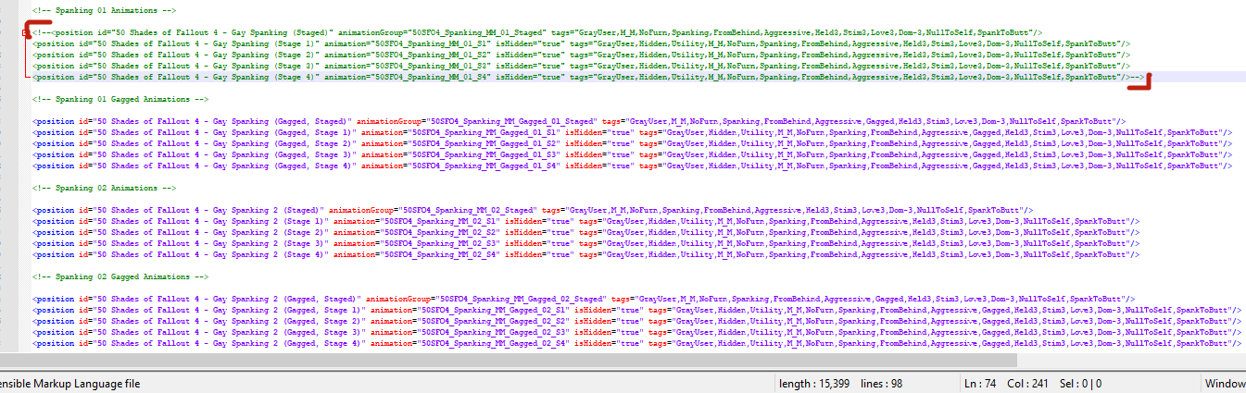Click the animation value "50SFO4_Spanking_MM_Gagged_01_S4"

click(x=485, y=166)
